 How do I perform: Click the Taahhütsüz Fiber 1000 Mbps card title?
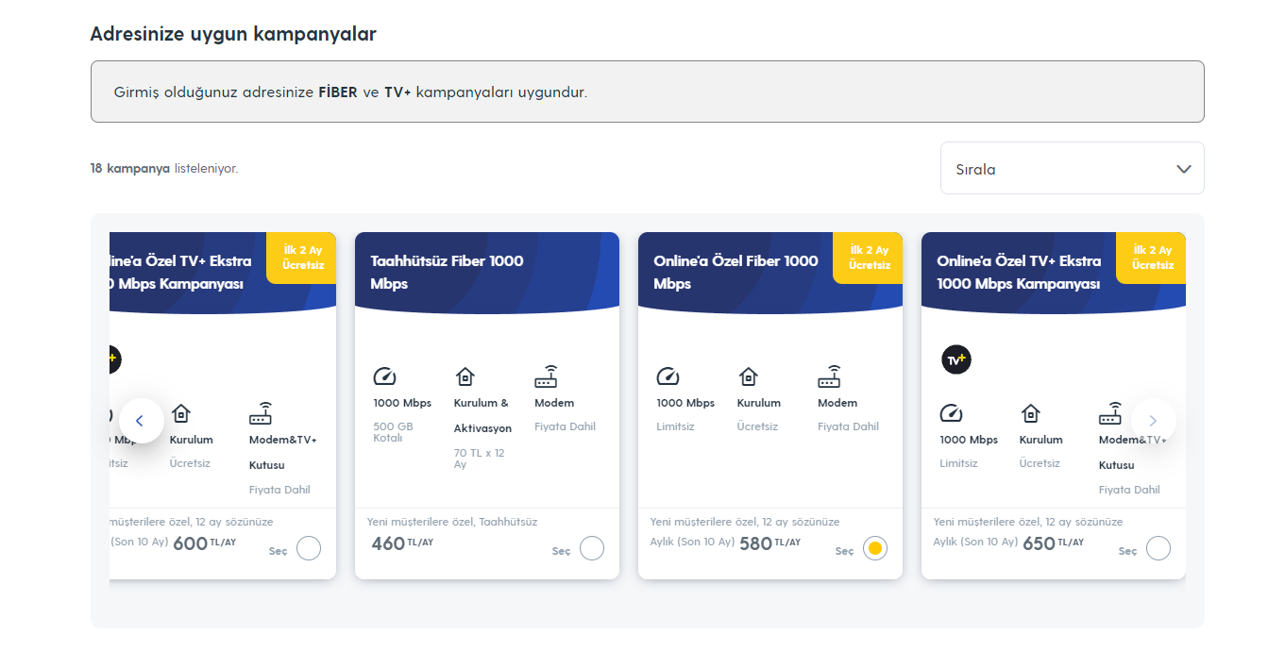tap(447, 272)
